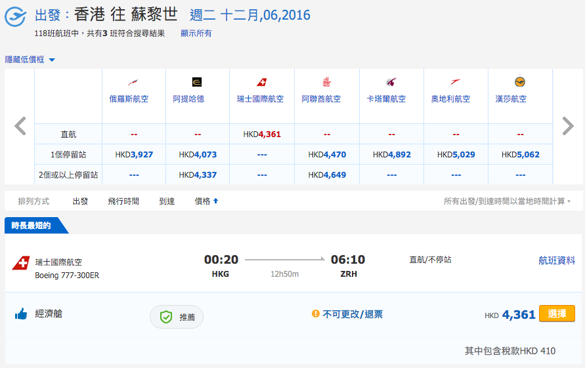Select 阿聯酋航空 airline name link
The width and height of the screenshot is (585, 368).
click(x=321, y=99)
